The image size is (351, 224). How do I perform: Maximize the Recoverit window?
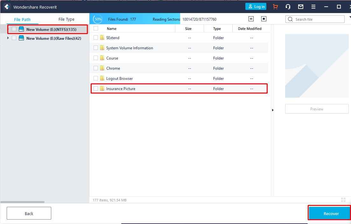coord(339,7)
